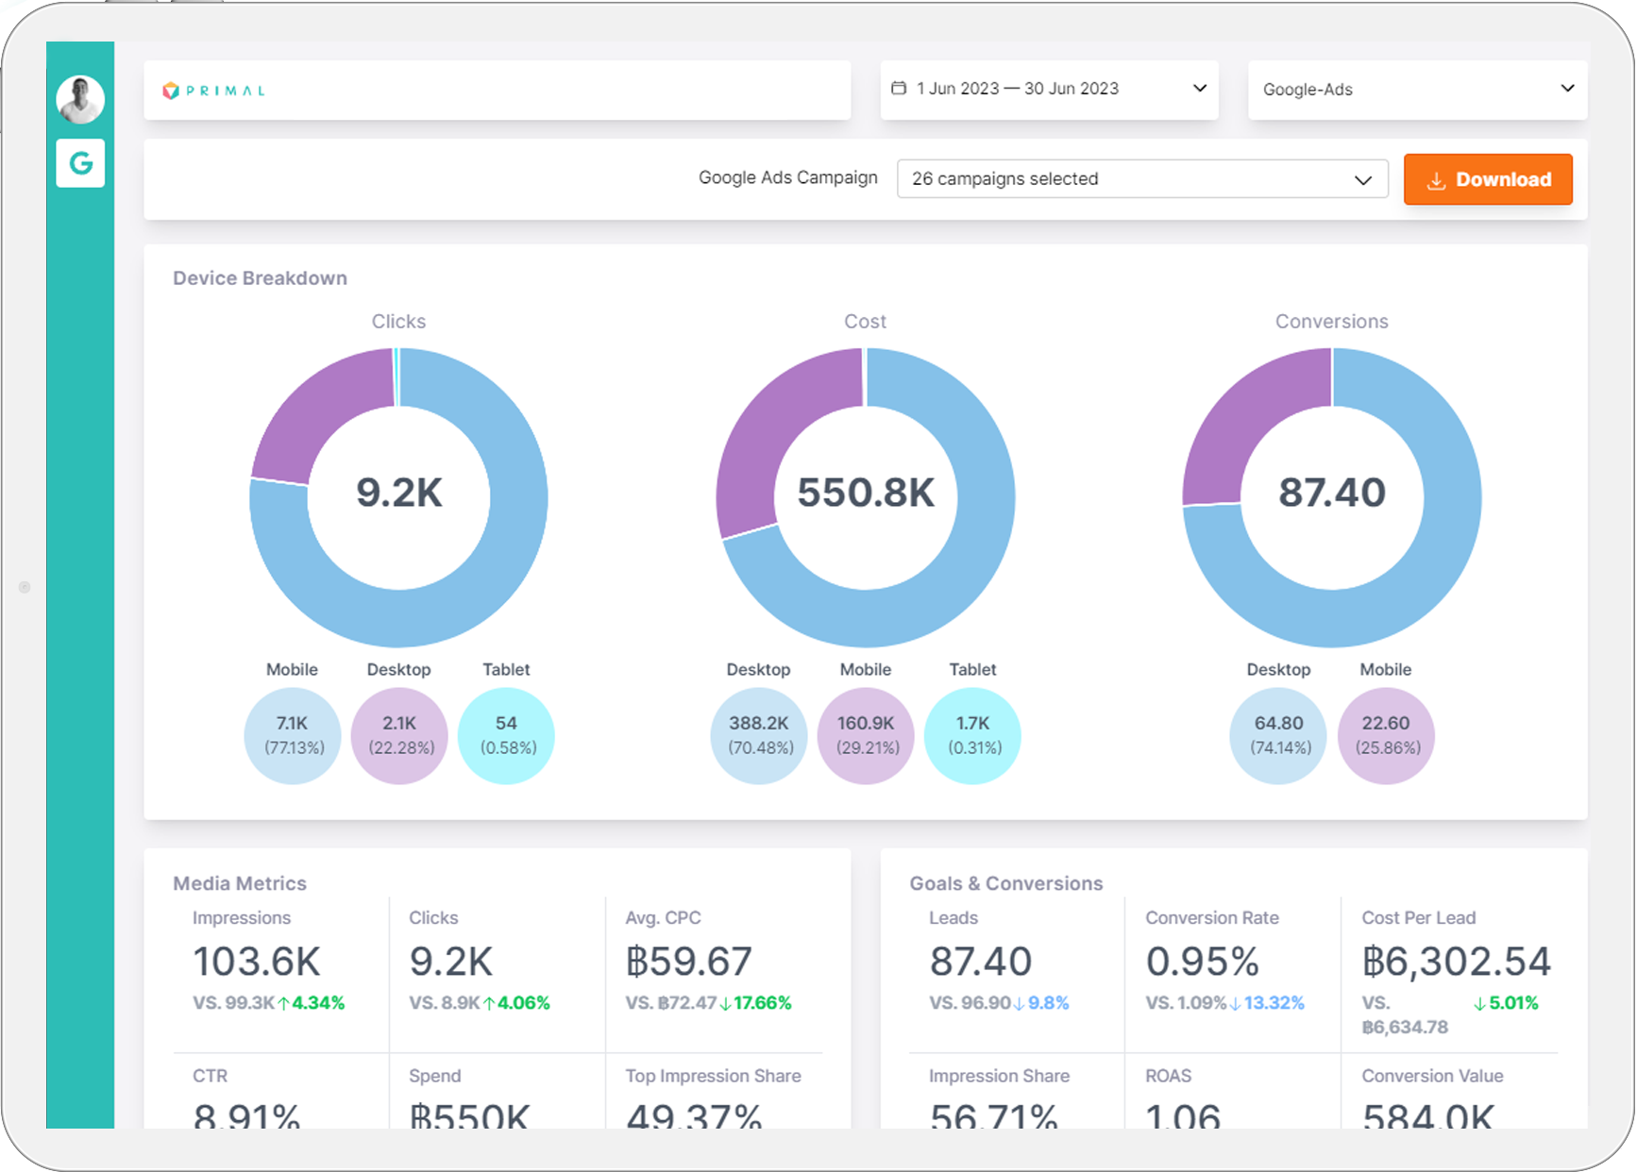Click the purple mobile segment of Conversions donut
This screenshot has height=1172, width=1637.
pyautogui.click(x=1246, y=425)
